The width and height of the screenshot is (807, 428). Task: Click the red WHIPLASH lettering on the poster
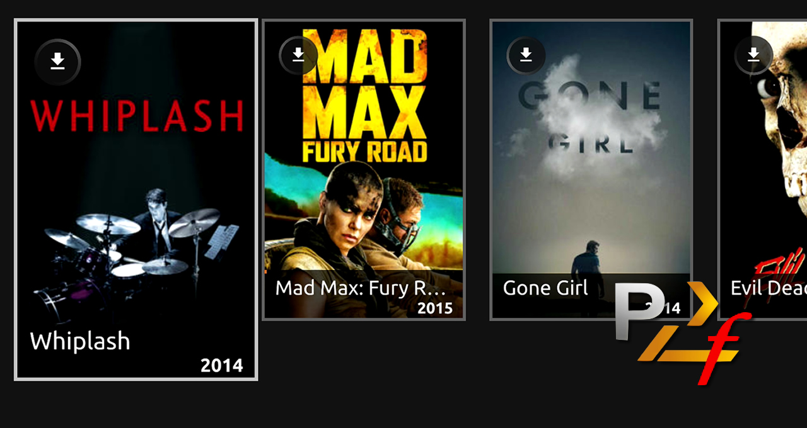[x=137, y=115]
